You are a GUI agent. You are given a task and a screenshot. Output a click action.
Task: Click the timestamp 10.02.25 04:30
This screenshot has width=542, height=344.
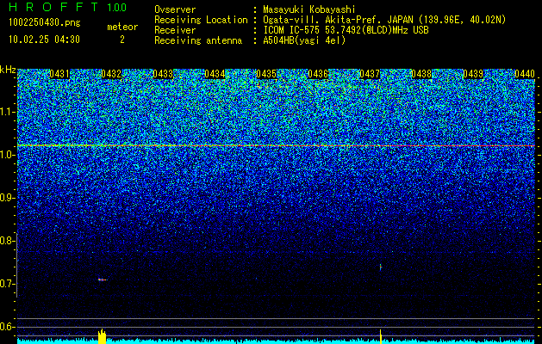pos(44,40)
